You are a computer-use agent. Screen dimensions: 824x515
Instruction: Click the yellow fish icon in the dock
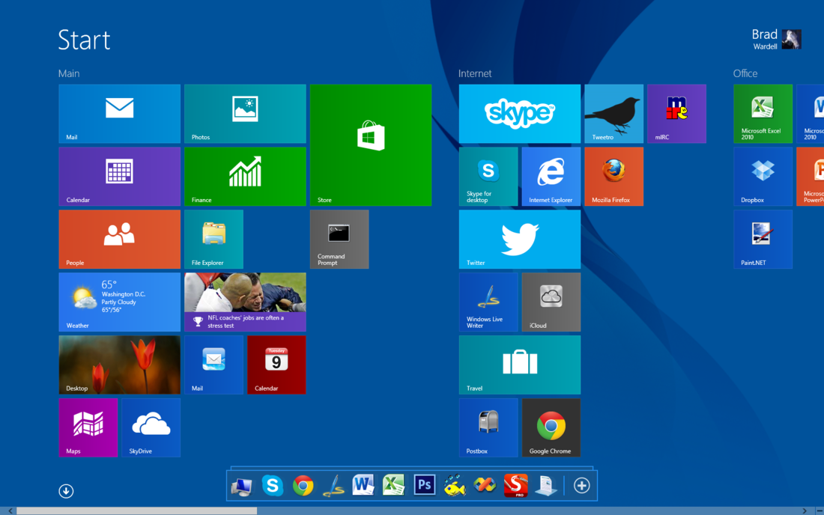coord(455,486)
